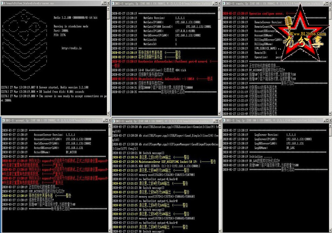This screenshot has width=332, height=233.
Task: Click the redis window scrollbar down arrow
Action: [x=108, y=113]
